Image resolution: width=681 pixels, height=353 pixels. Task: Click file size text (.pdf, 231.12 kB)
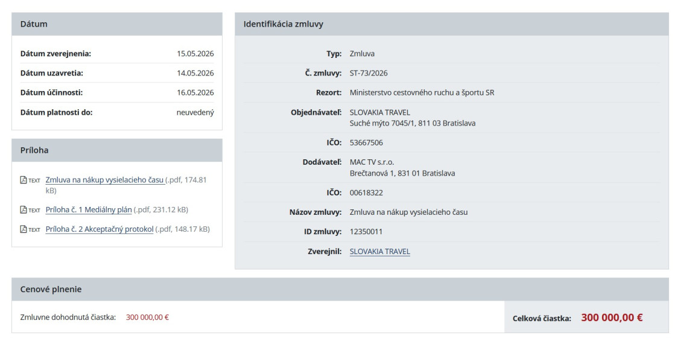tap(160, 209)
